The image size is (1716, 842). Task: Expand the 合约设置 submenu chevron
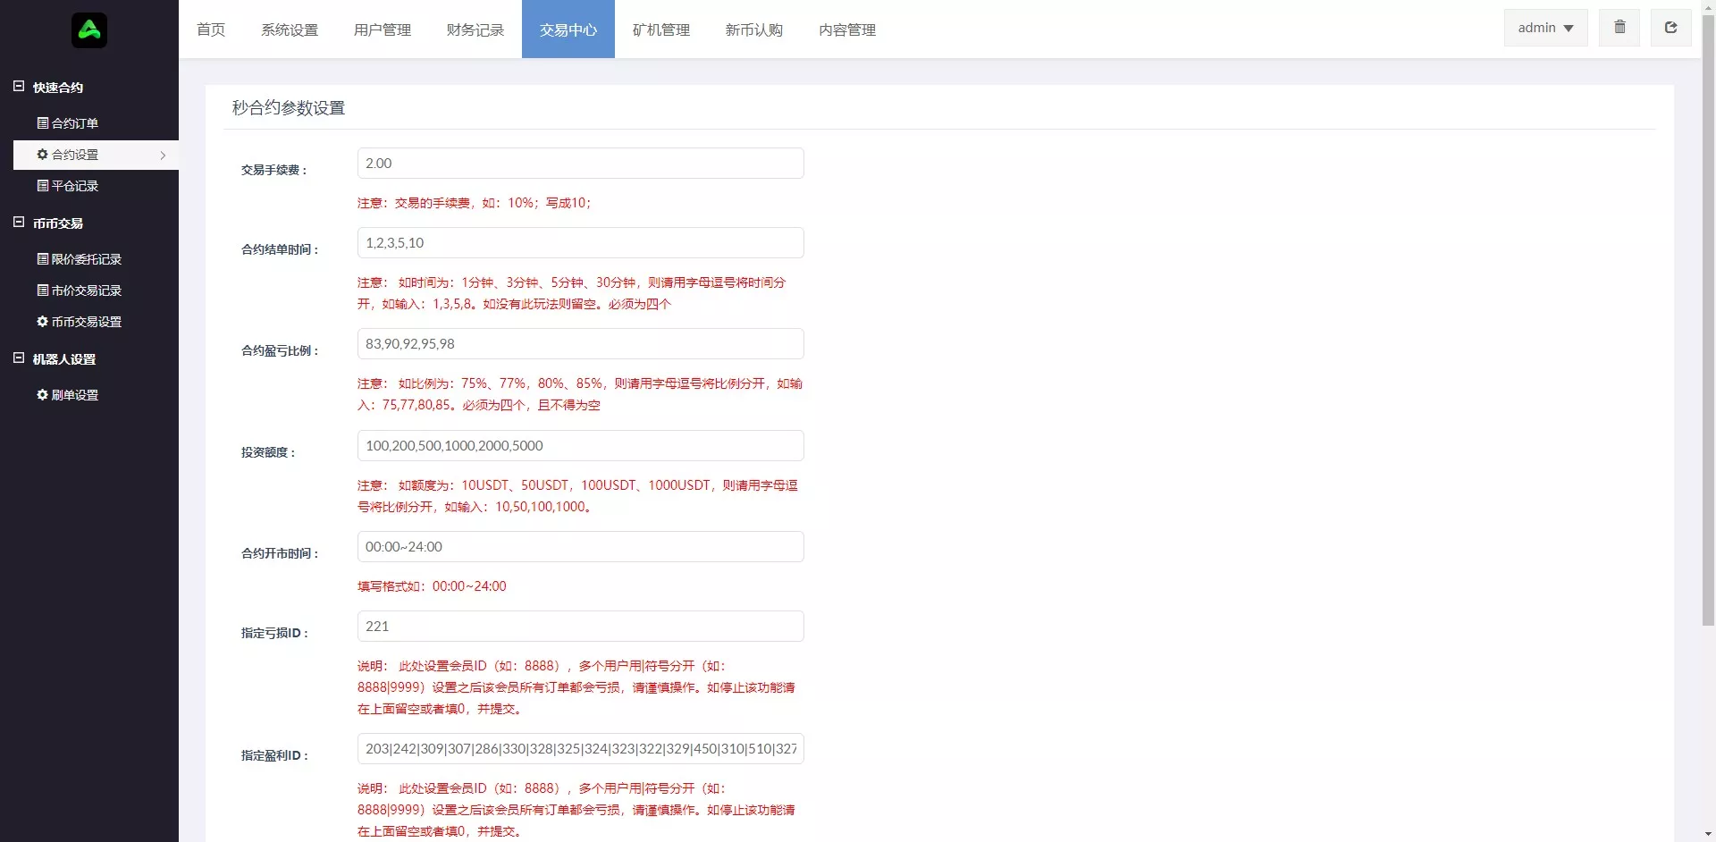coord(164,155)
